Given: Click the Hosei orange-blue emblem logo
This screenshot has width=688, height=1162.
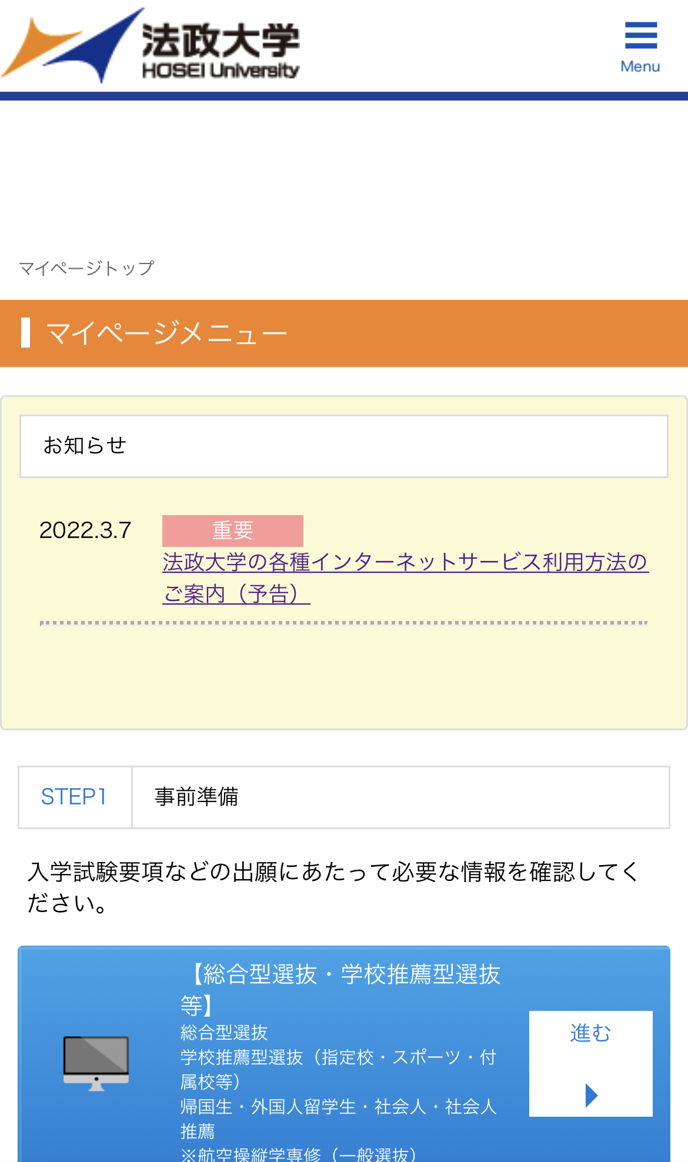Looking at the screenshot, I should (x=74, y=45).
